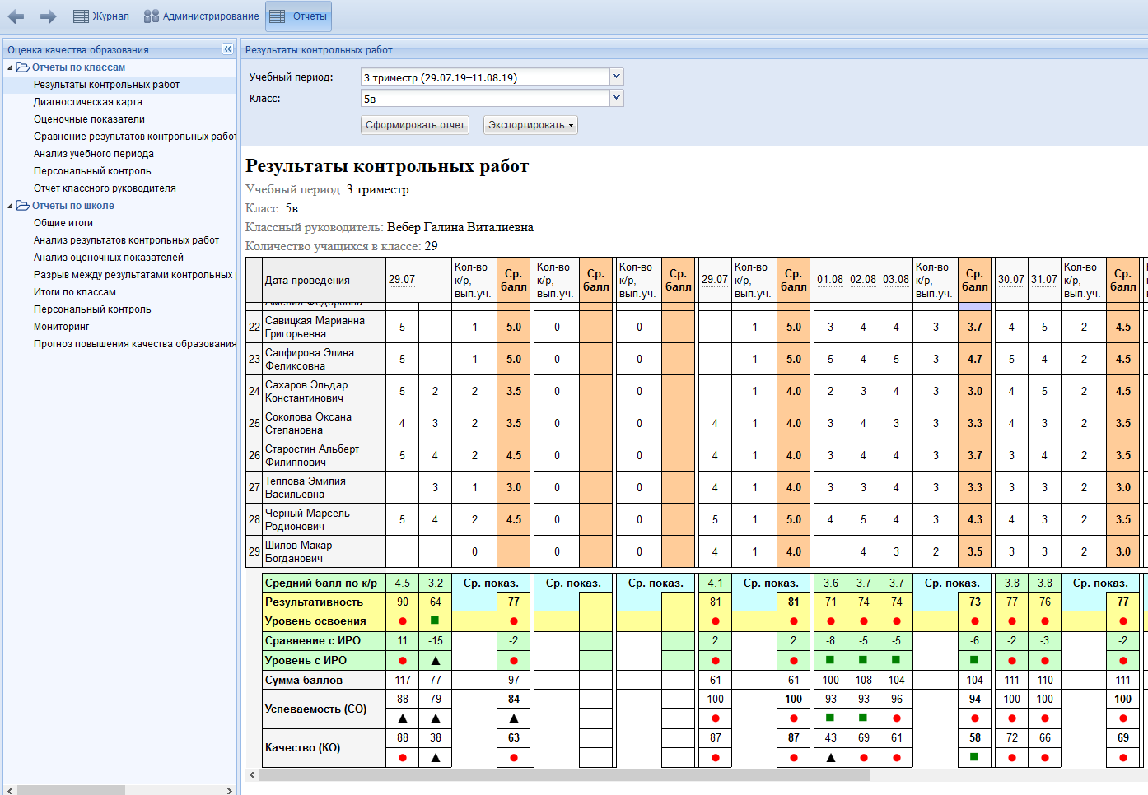Viewport: 1148px width, 795px height.
Task: Go back with the left arrow icon
Action: click(x=16, y=16)
